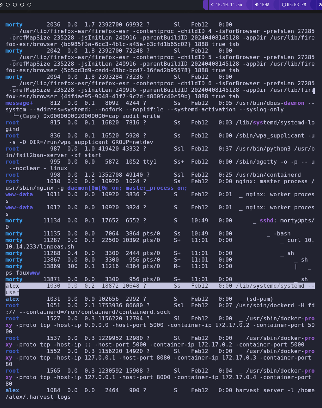The width and height of the screenshot is (322, 408).
Task: Click the /alex/.harvest_logs path
Action: point(38,397)
